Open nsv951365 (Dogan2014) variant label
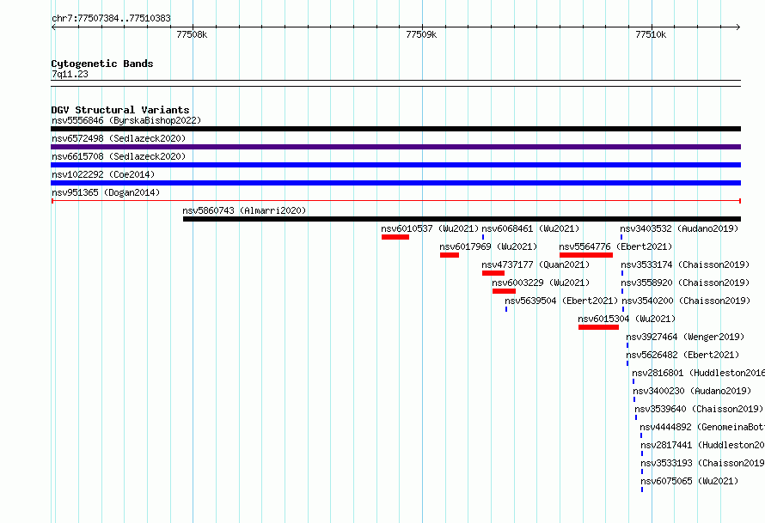The image size is (765, 523). point(106,192)
